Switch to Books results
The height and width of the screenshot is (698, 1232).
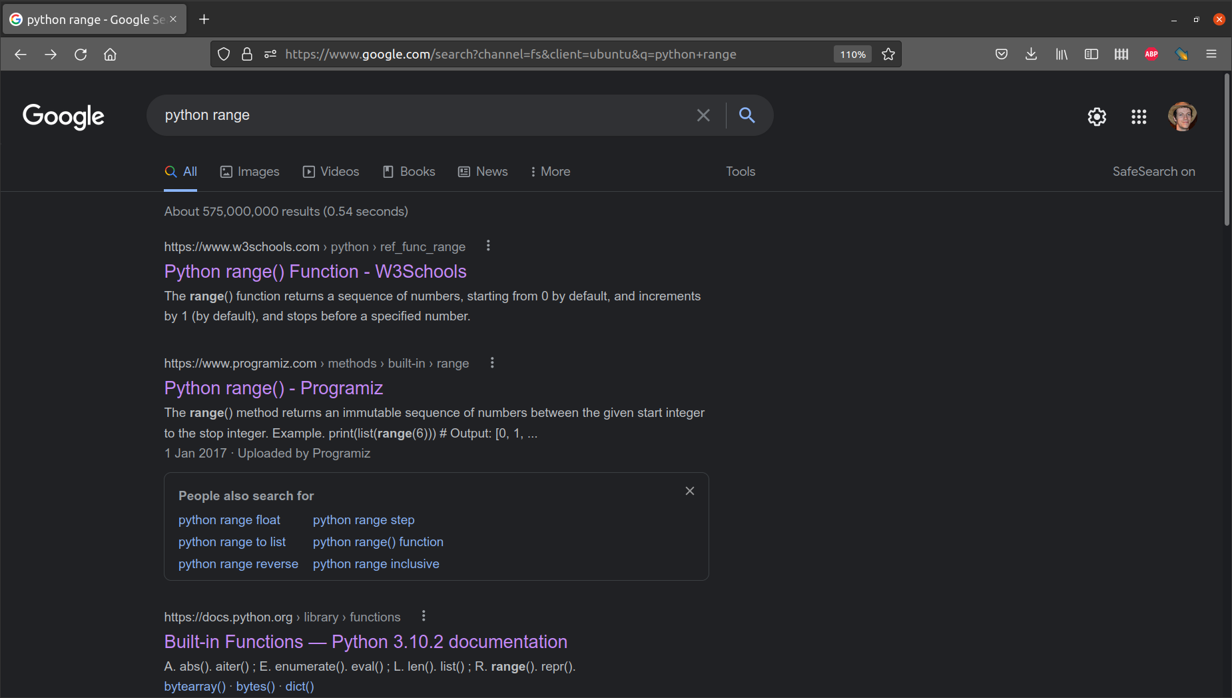409,172
